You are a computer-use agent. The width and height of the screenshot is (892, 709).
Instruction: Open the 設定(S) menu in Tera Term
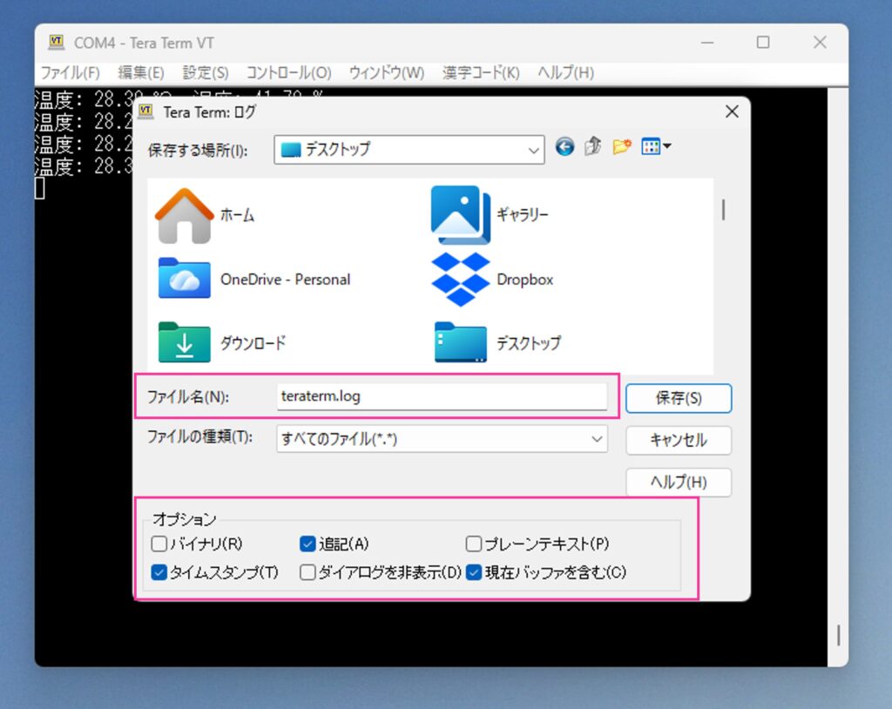point(206,72)
